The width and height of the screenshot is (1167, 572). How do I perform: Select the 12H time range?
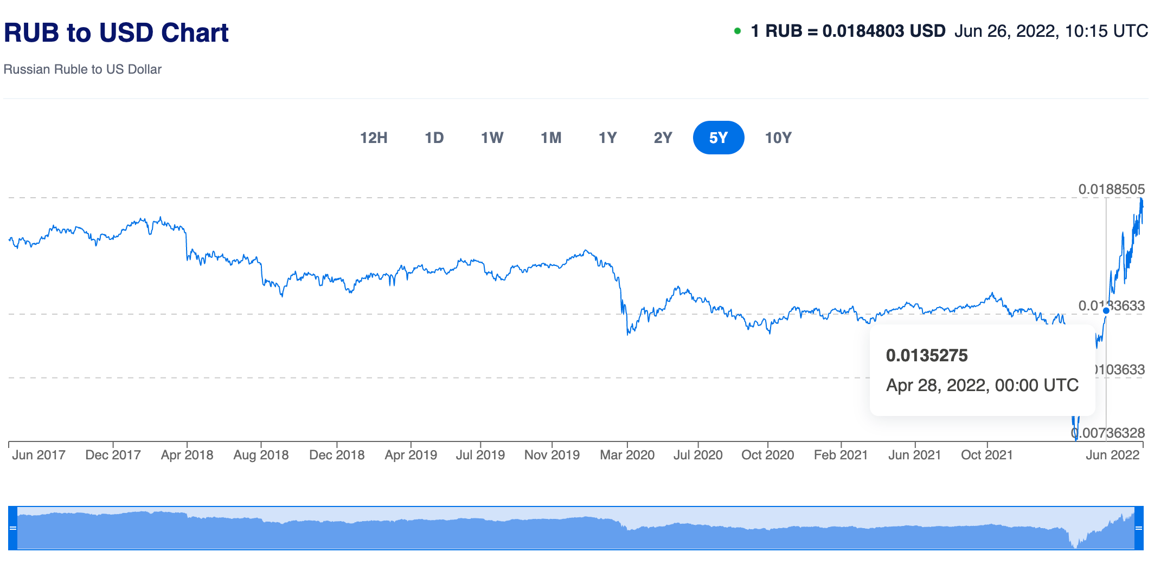coord(374,138)
